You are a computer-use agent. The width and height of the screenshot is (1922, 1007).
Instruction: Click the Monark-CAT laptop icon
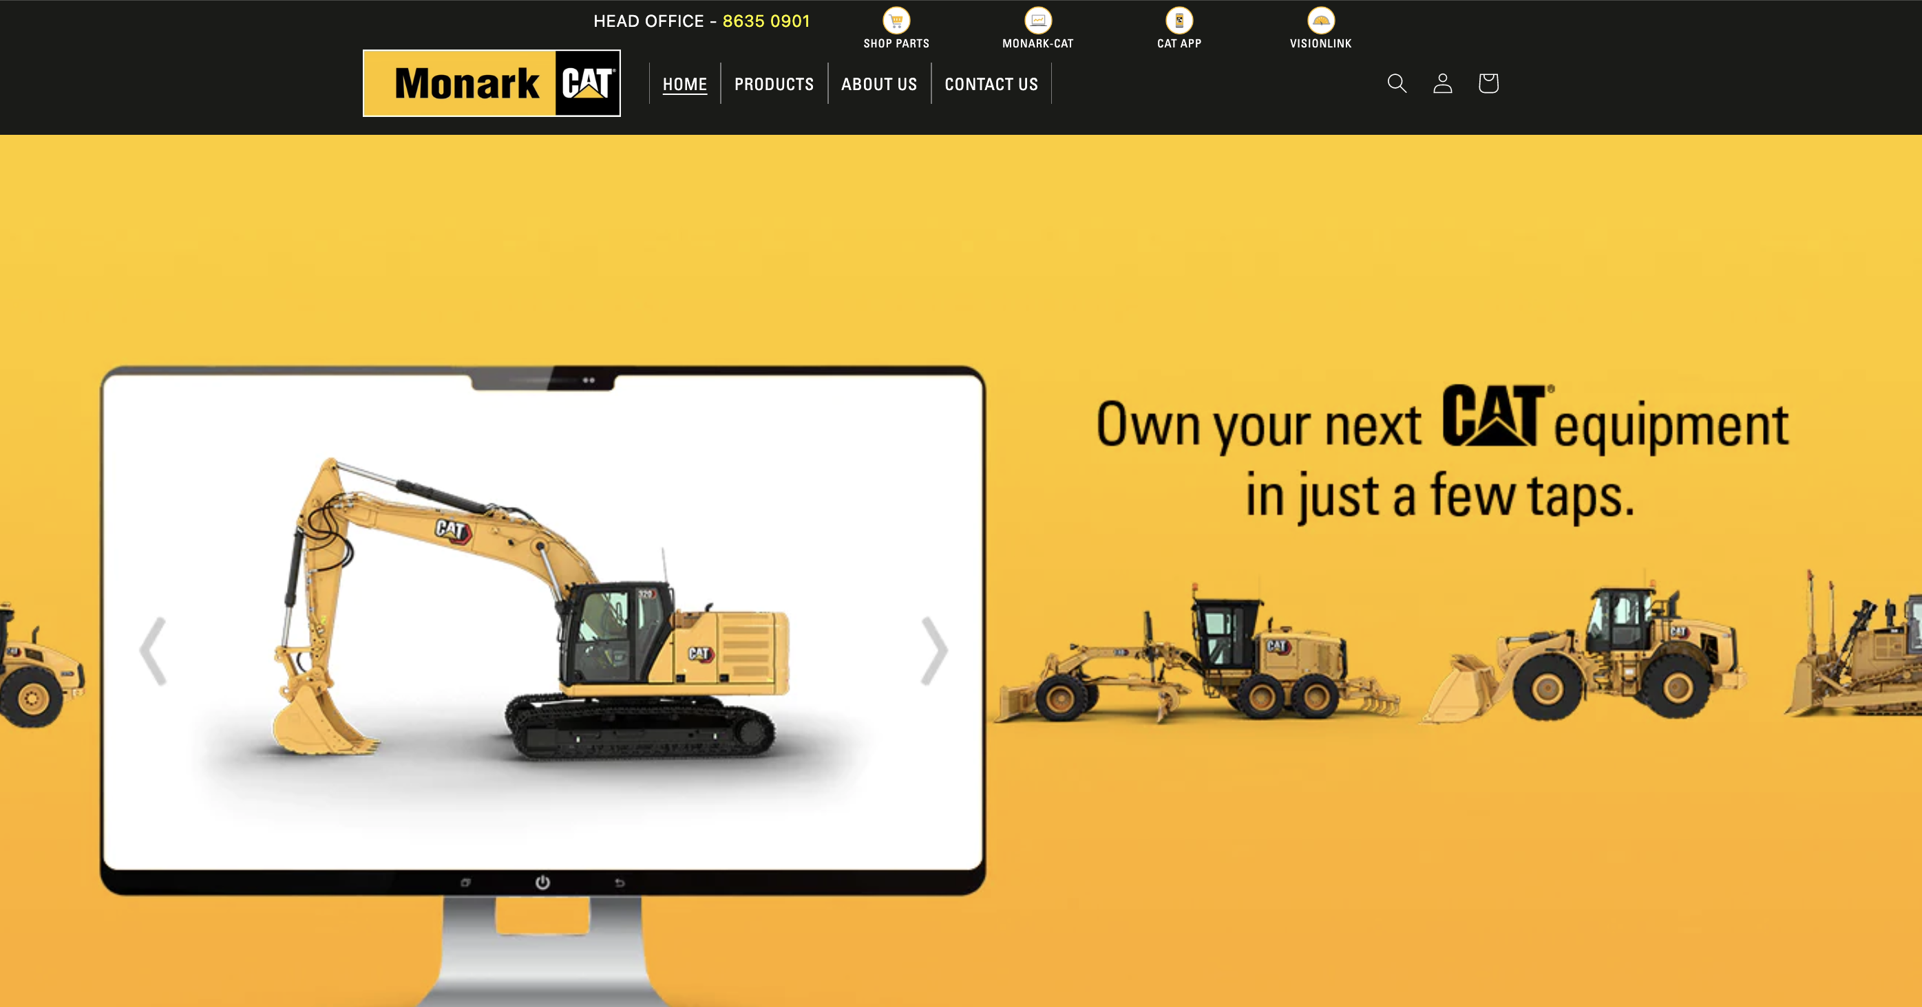[x=1038, y=19]
